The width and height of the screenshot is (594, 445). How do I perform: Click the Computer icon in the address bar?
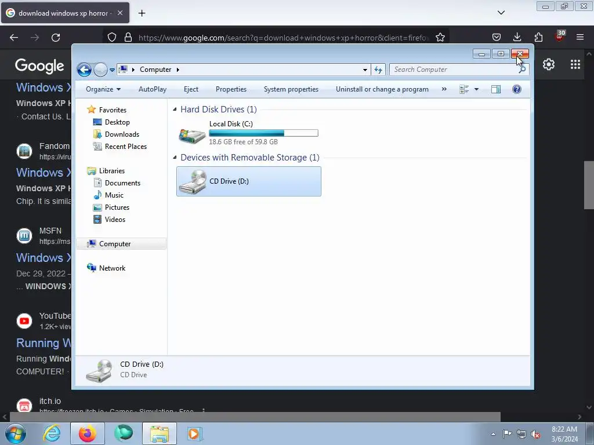click(123, 70)
